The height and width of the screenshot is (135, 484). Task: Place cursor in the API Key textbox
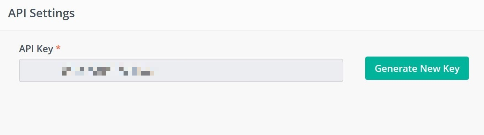(x=181, y=70)
